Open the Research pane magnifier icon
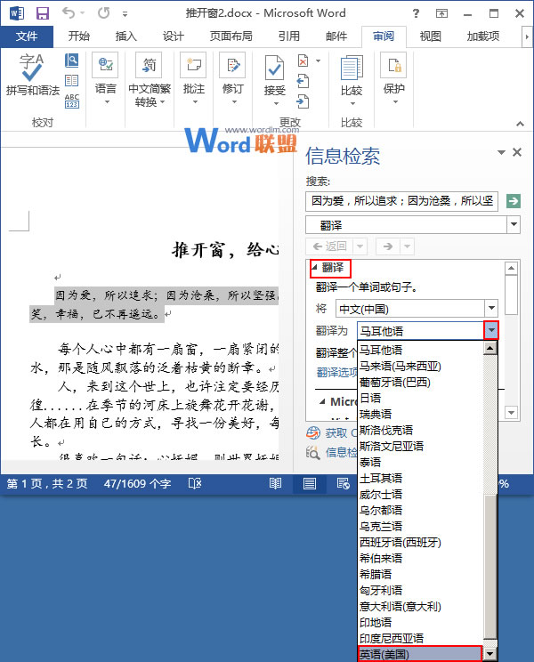 [71, 61]
